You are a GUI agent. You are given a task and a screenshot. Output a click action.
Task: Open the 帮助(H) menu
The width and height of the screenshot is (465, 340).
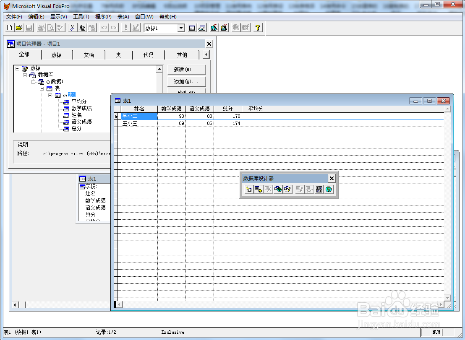(x=168, y=17)
